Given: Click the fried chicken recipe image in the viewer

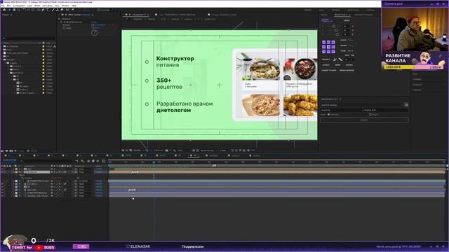Looking at the screenshot, I should coord(300,105).
